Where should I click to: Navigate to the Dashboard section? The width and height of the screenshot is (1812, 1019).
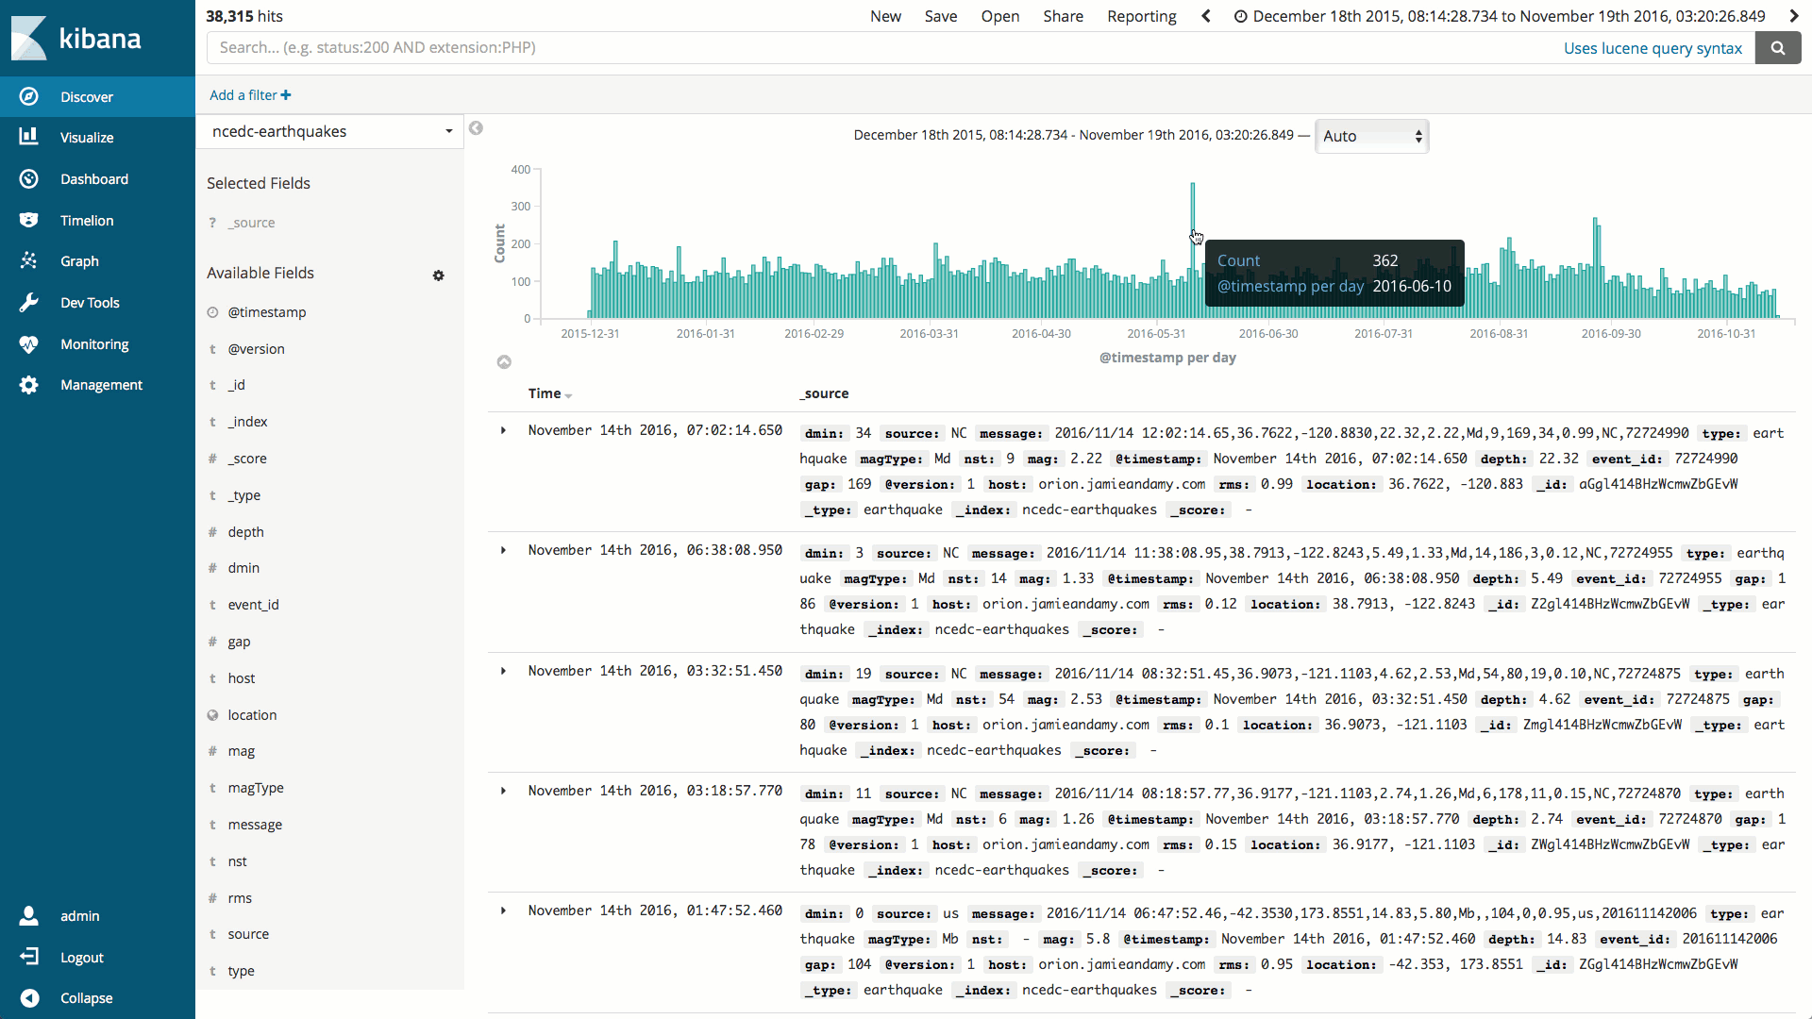click(x=94, y=179)
